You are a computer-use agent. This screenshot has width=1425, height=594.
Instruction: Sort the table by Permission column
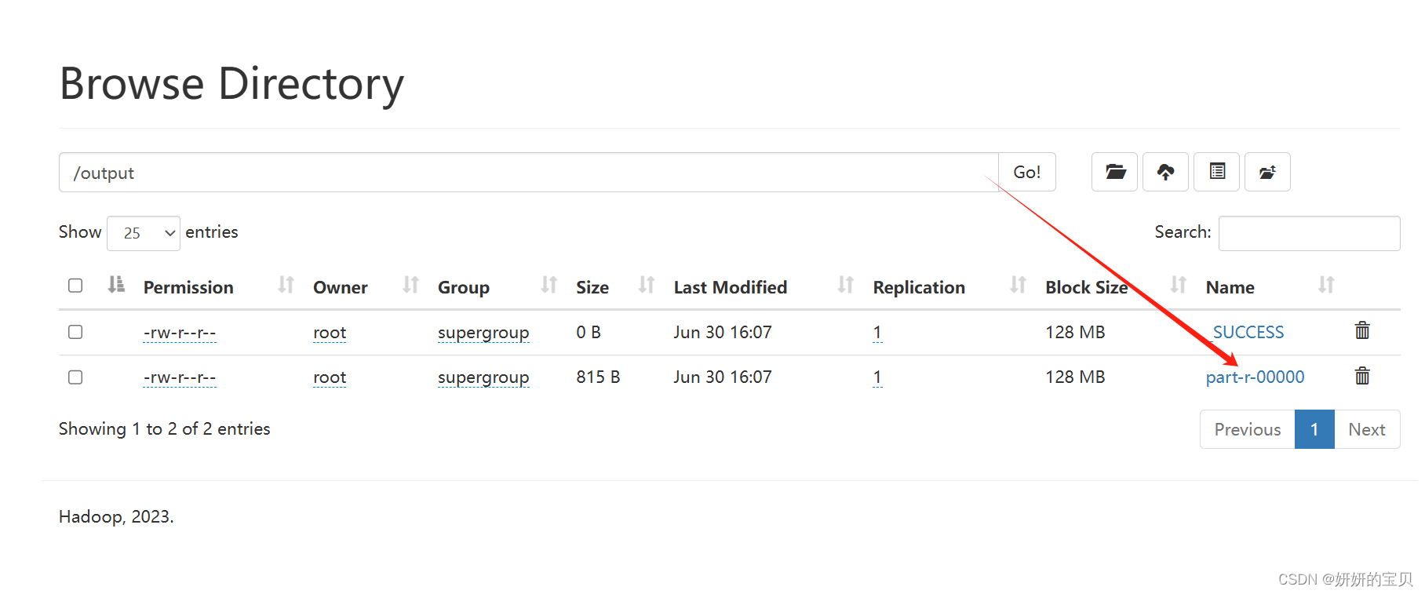[188, 287]
